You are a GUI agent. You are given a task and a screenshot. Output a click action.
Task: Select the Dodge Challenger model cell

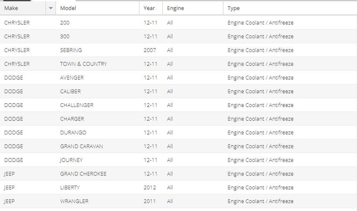[x=97, y=105]
